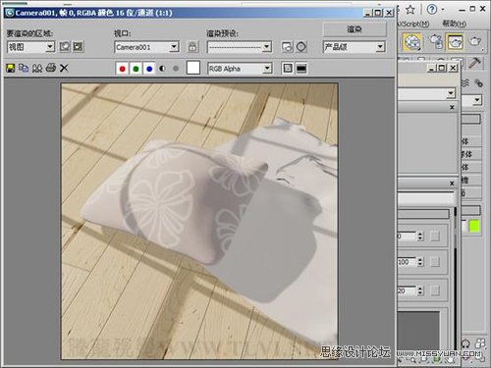This screenshot has height=368, width=491.
Task: Open the rendered frame window teapot icon
Action: click(455, 41)
